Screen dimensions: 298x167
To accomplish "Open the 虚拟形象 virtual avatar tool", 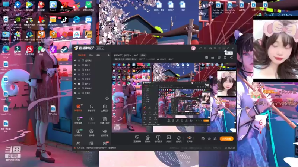I will click(x=105, y=133).
